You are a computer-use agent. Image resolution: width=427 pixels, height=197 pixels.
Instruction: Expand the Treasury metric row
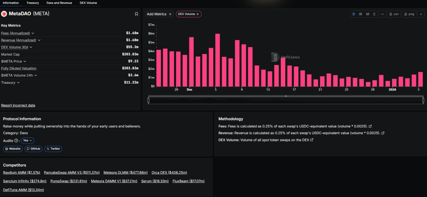coord(18,83)
